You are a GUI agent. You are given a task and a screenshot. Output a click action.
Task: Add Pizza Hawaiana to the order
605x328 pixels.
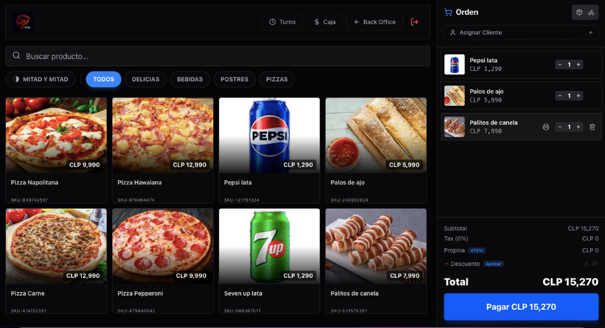(x=163, y=150)
